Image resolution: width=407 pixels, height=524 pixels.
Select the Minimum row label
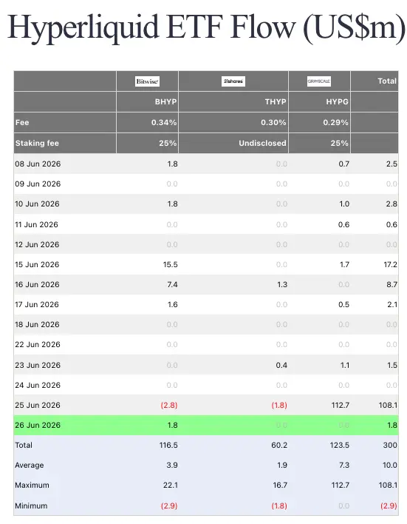point(31,505)
